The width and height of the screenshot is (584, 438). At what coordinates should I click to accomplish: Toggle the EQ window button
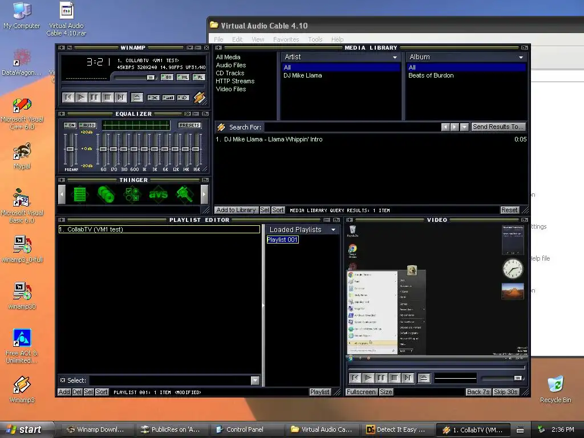[x=167, y=78]
